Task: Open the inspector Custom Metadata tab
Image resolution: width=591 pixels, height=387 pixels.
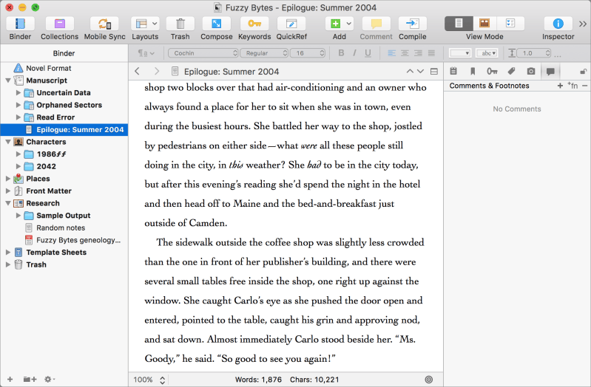Action: pos(511,71)
